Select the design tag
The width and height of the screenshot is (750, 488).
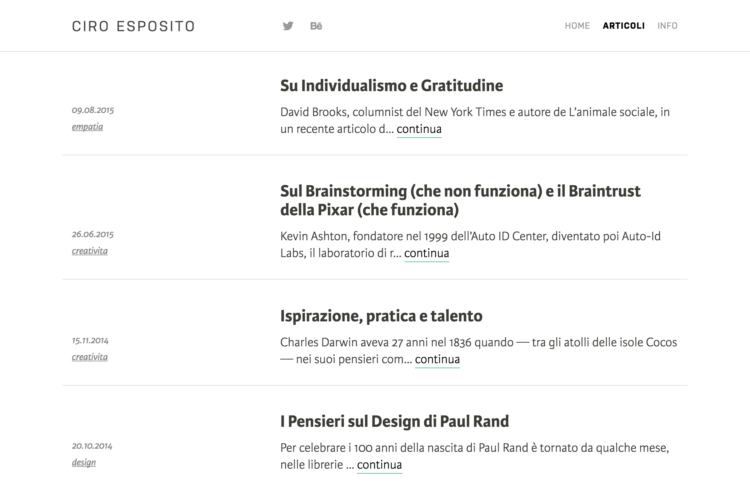point(83,462)
